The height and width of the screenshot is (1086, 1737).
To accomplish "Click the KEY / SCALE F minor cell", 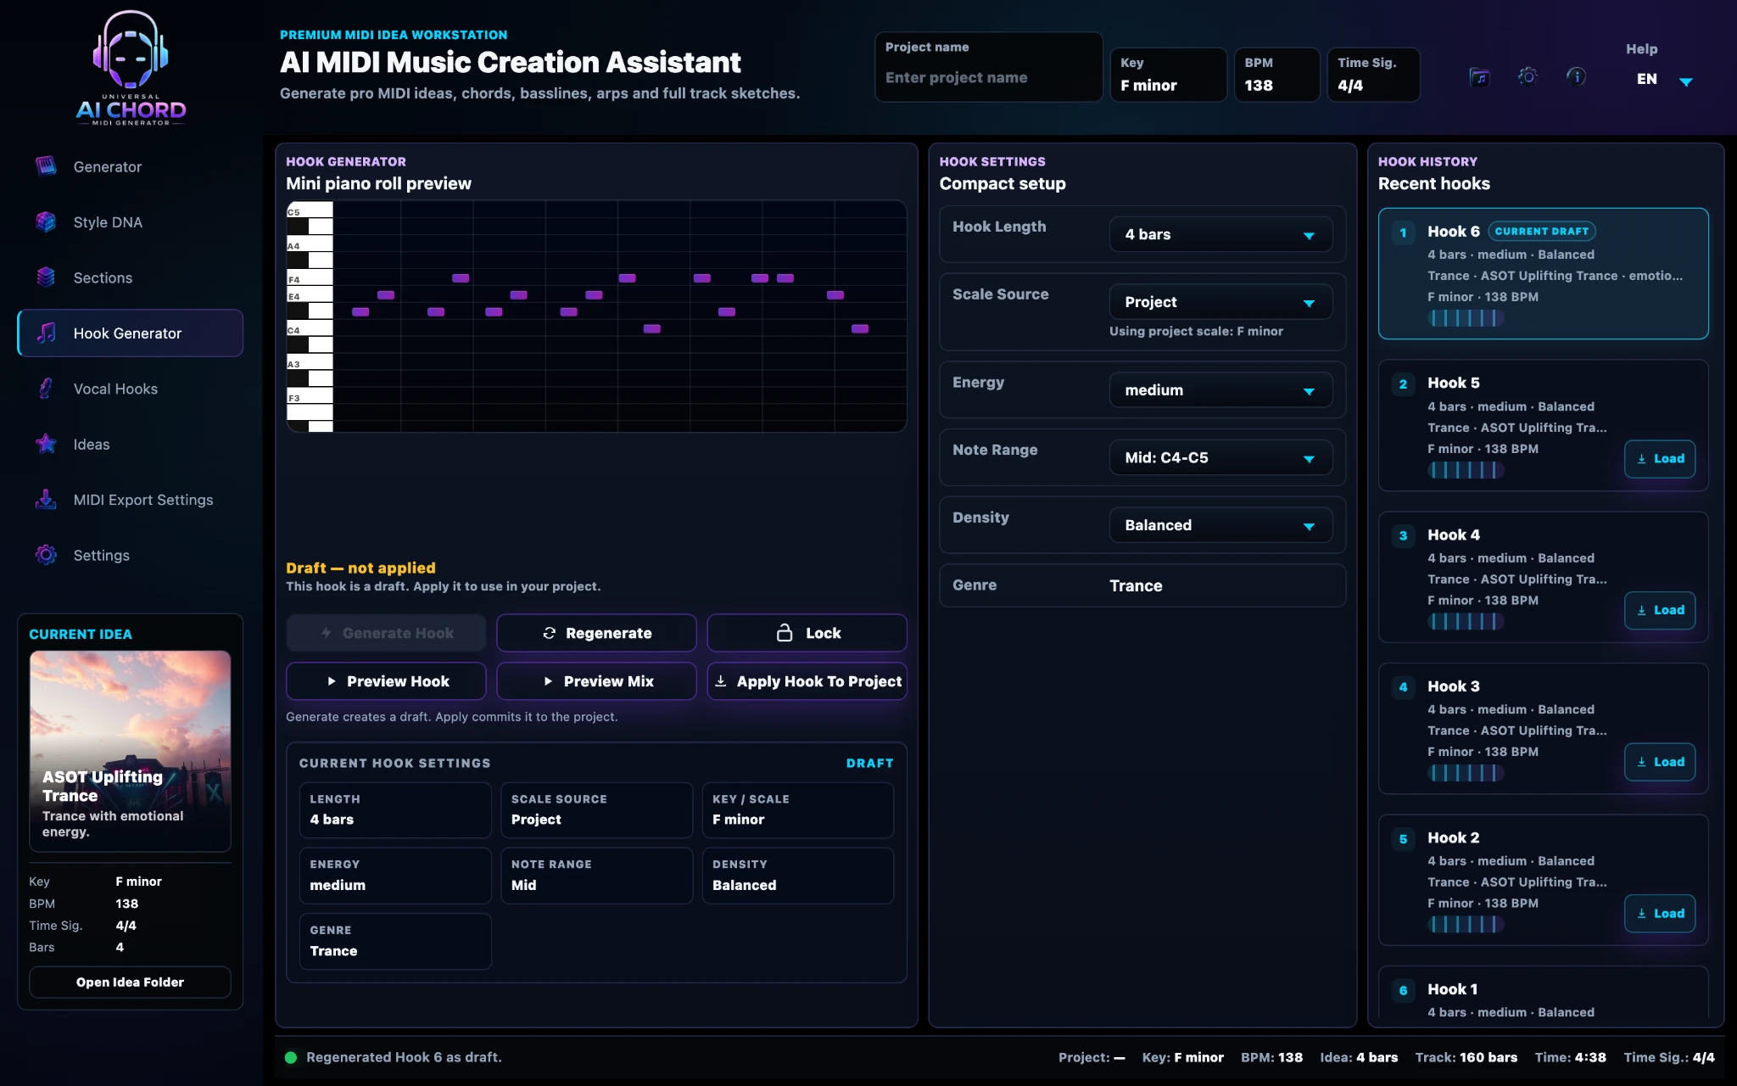I will pos(798,810).
